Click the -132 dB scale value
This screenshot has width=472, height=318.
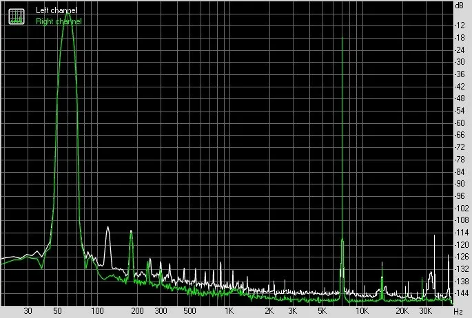point(461,269)
